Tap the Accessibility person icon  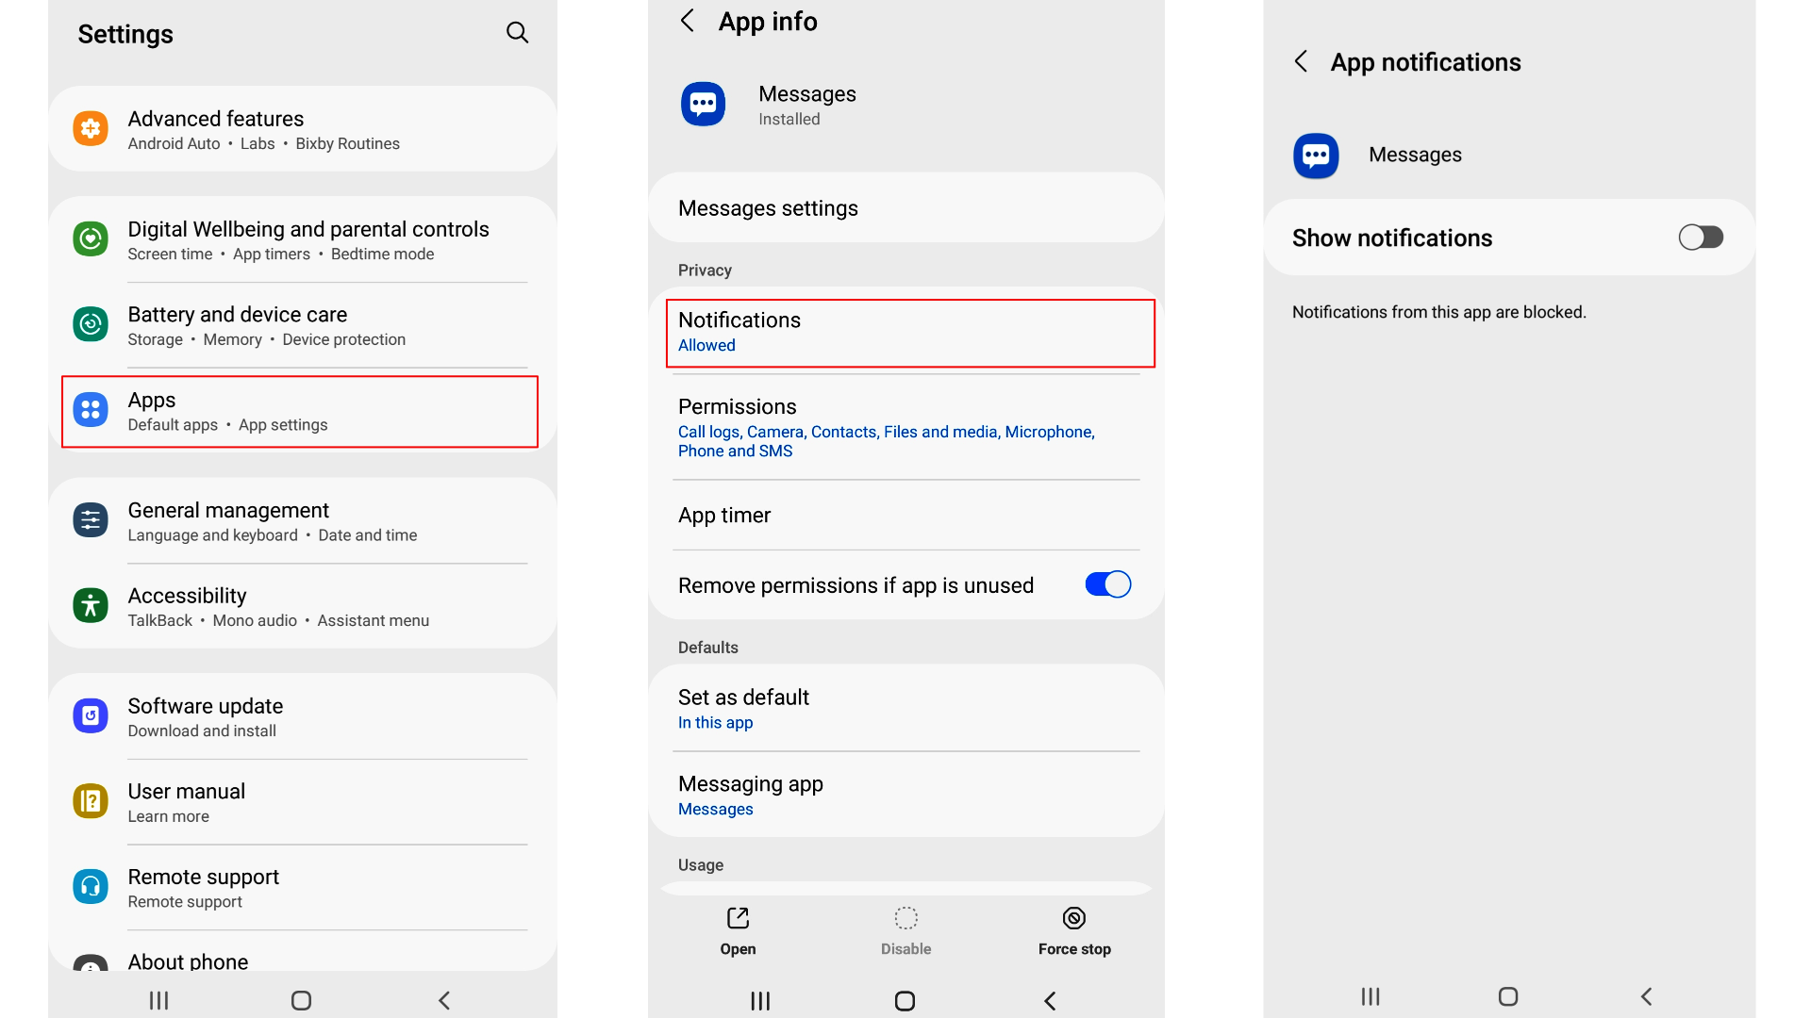click(x=91, y=605)
